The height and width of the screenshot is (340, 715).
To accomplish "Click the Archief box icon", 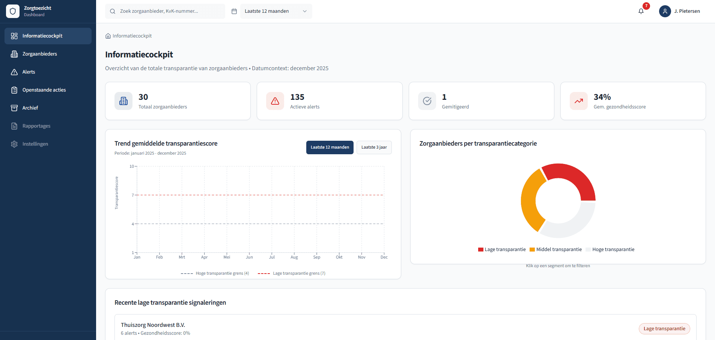I will tap(14, 108).
